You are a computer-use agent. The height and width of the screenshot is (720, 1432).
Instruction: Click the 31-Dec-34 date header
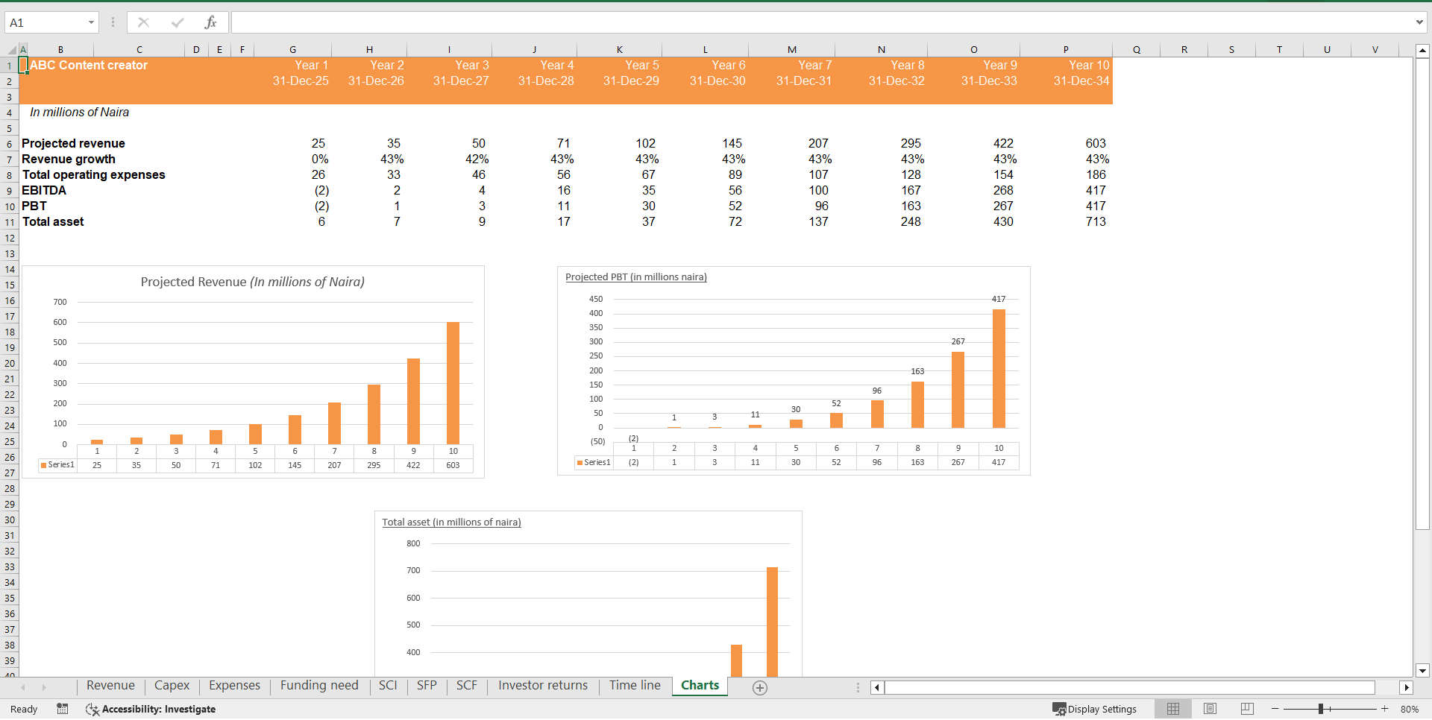pyautogui.click(x=1081, y=81)
